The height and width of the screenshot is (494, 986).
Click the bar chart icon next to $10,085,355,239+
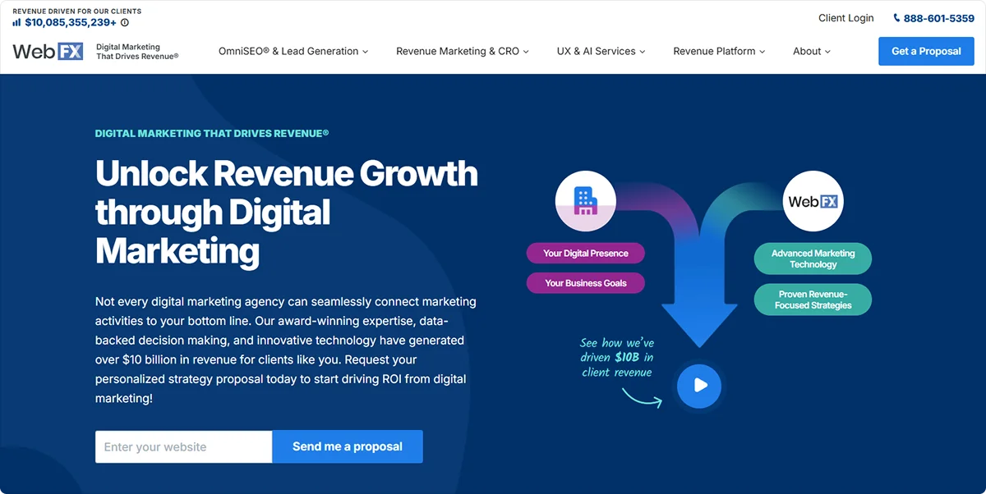click(x=18, y=23)
